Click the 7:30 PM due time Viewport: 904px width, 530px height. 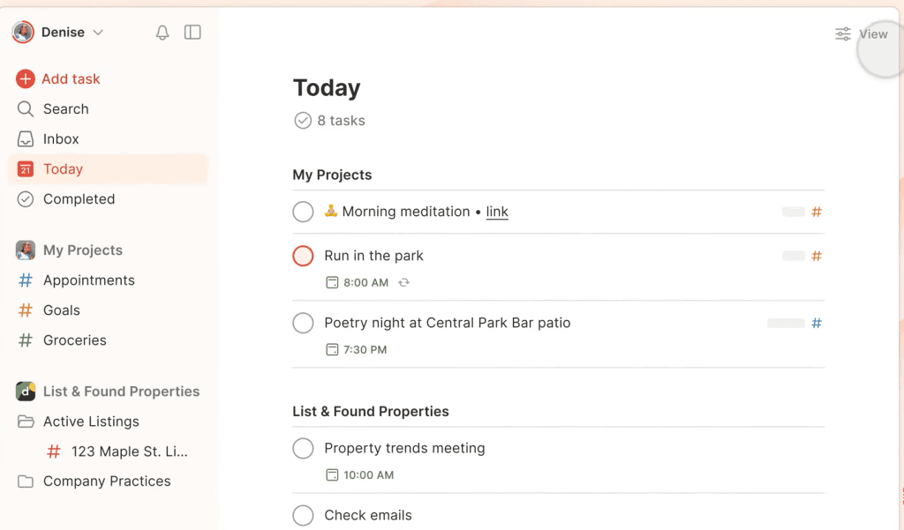coord(365,350)
